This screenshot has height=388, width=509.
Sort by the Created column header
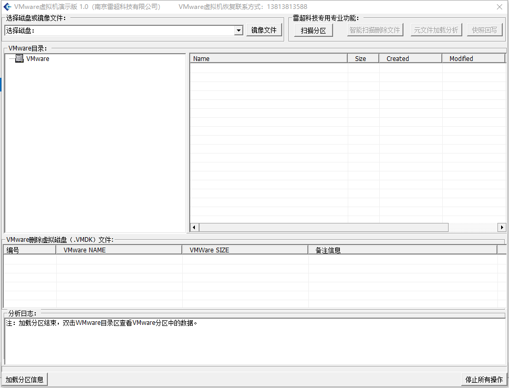(x=410, y=58)
